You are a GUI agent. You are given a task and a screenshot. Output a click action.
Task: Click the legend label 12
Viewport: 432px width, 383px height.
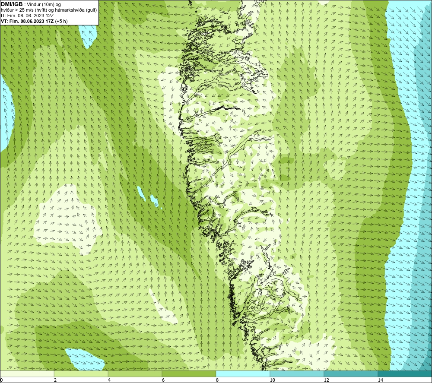click(x=326, y=380)
